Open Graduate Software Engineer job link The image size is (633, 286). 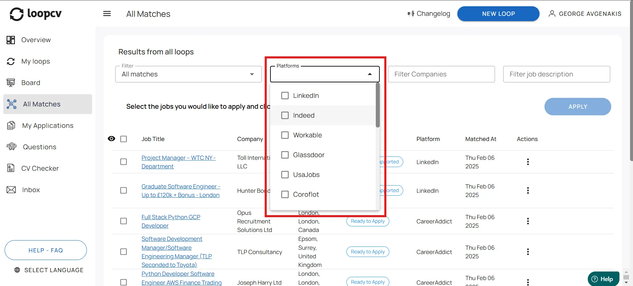coord(181,191)
